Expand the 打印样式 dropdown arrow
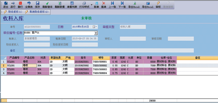Screen dimensions: 218x103 point(92,5)
